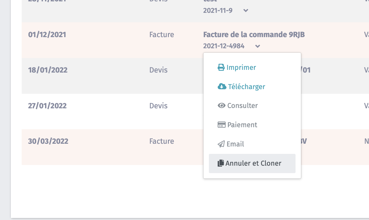Expand the chevron next to 2021-11-9

tap(246, 10)
